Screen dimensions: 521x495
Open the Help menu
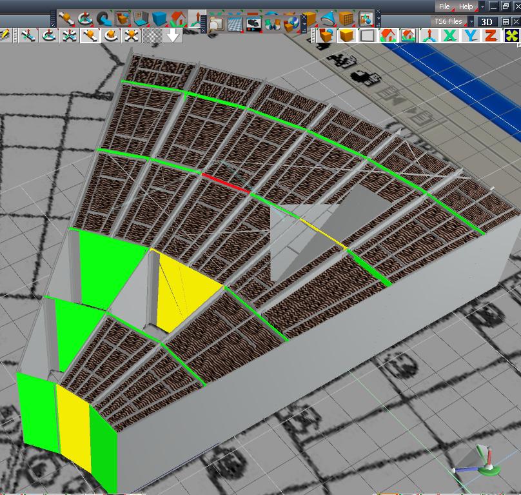tap(466, 6)
